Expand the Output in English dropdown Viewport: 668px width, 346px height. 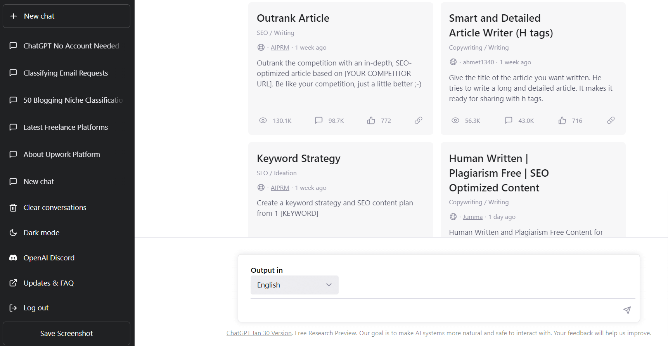tap(294, 285)
